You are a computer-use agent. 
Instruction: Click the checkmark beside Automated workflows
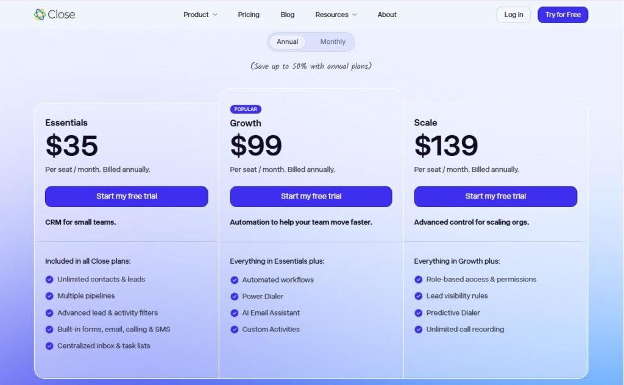click(235, 280)
